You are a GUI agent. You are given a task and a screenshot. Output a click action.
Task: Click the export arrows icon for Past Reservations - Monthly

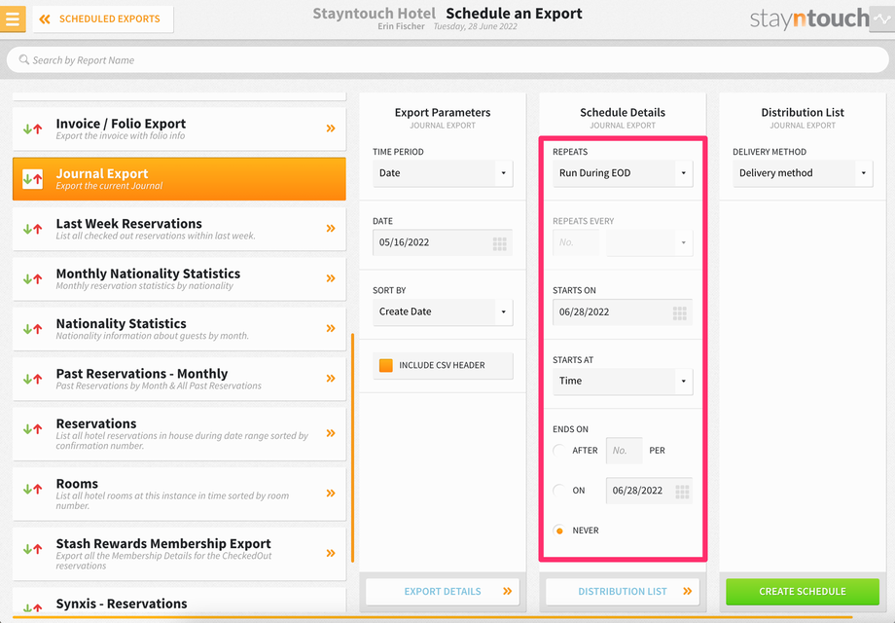click(x=32, y=379)
